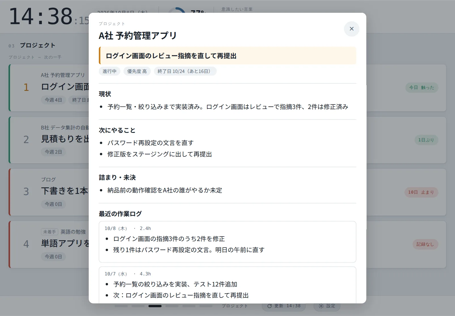The width and height of the screenshot is (455, 316).
Task: Open background ブログ project card
Action: pos(48,192)
